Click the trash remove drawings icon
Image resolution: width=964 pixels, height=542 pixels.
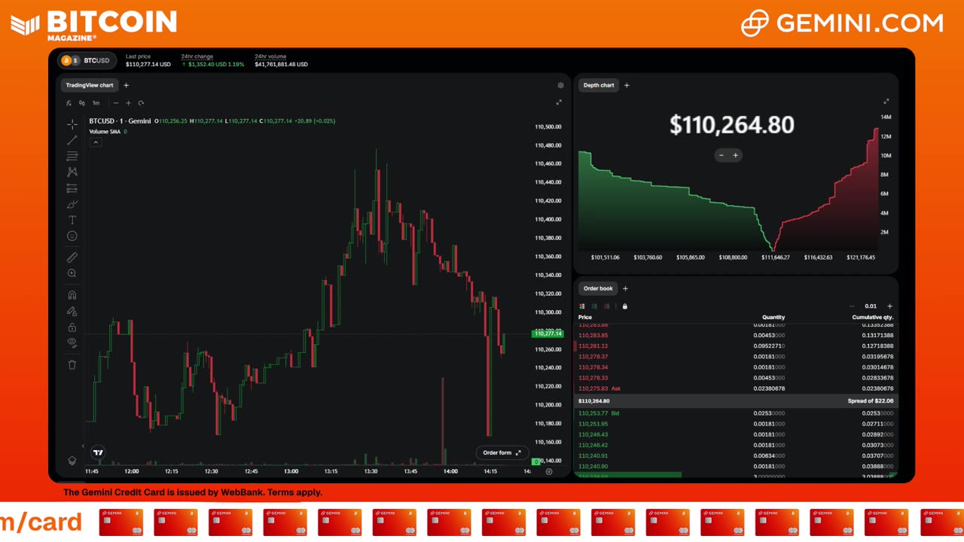(x=72, y=364)
